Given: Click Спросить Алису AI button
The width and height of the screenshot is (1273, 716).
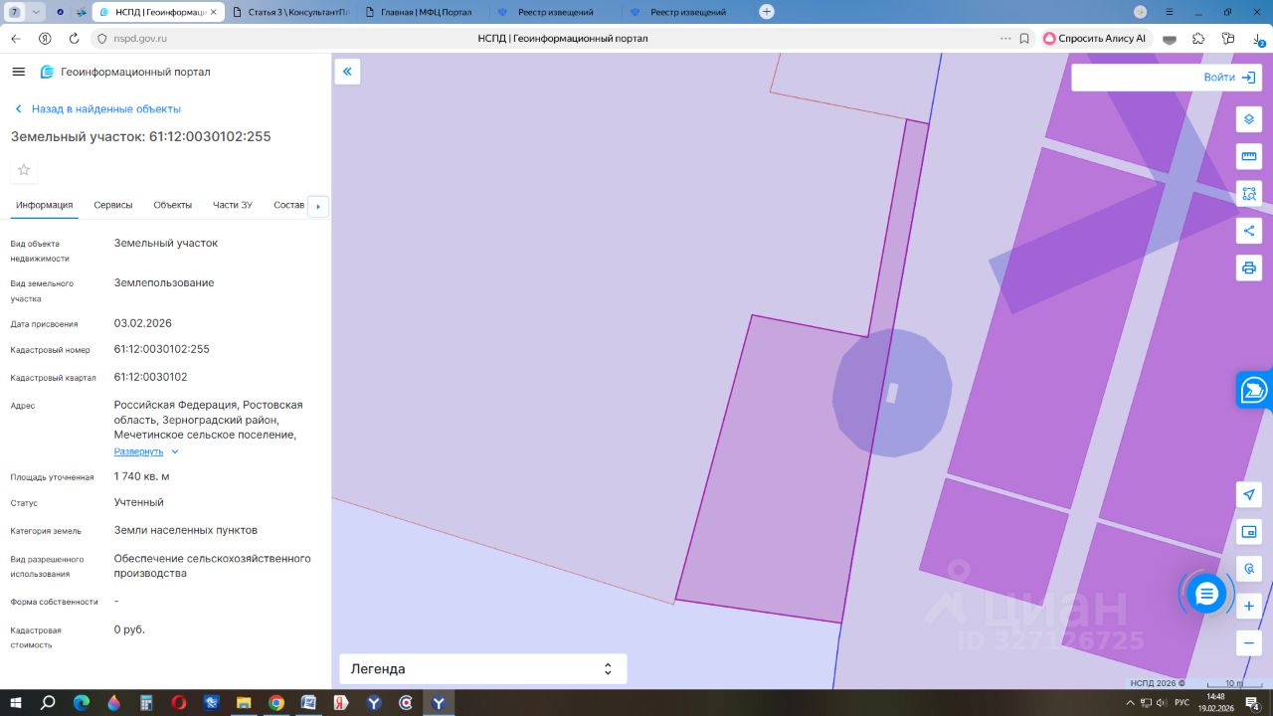Looking at the screenshot, I should coord(1094,39).
